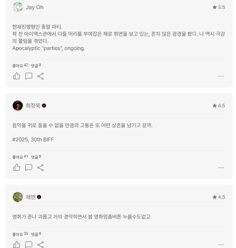
Task: Share 제엔's review
Action: click(40, 244)
